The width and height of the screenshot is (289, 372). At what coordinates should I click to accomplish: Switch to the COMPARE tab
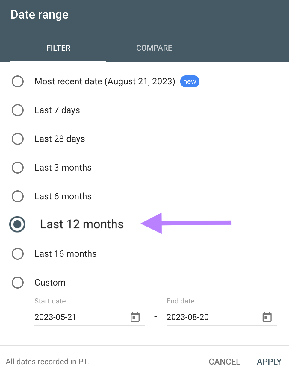(x=154, y=48)
